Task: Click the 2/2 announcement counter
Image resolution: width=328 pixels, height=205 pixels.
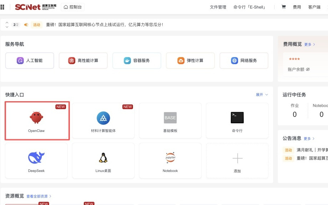Action: click(x=16, y=25)
